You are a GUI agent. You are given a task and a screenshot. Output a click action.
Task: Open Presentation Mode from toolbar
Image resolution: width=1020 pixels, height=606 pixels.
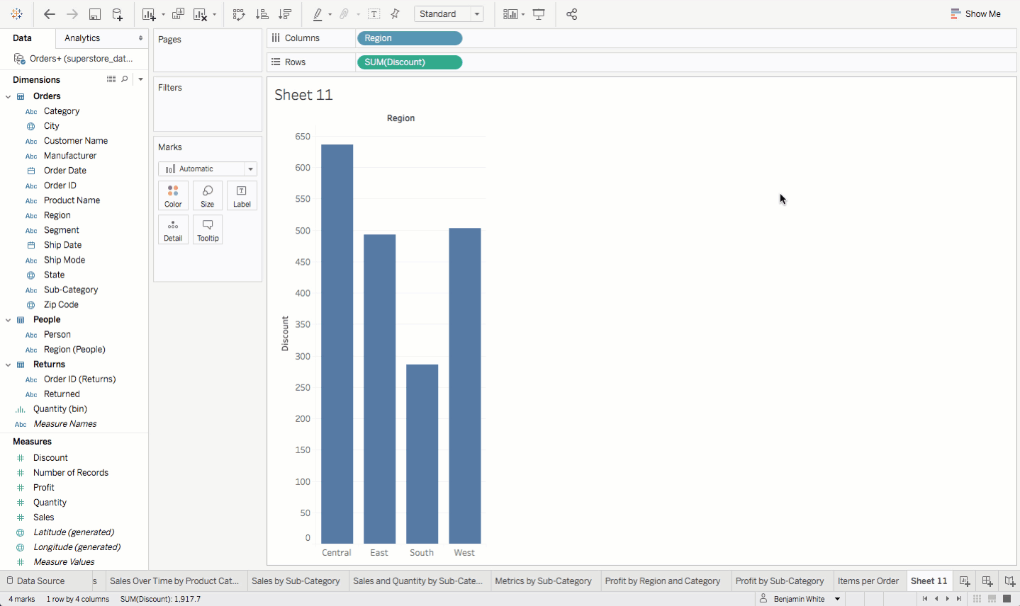coord(539,14)
